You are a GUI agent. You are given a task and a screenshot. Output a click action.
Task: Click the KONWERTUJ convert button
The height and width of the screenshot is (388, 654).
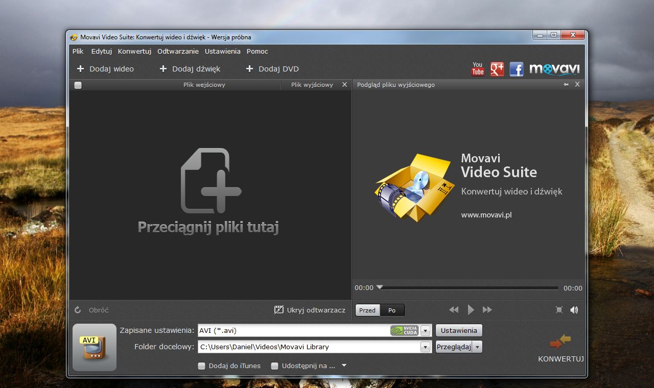[x=560, y=348]
